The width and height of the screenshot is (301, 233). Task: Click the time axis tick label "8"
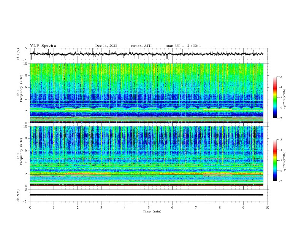point(220,207)
